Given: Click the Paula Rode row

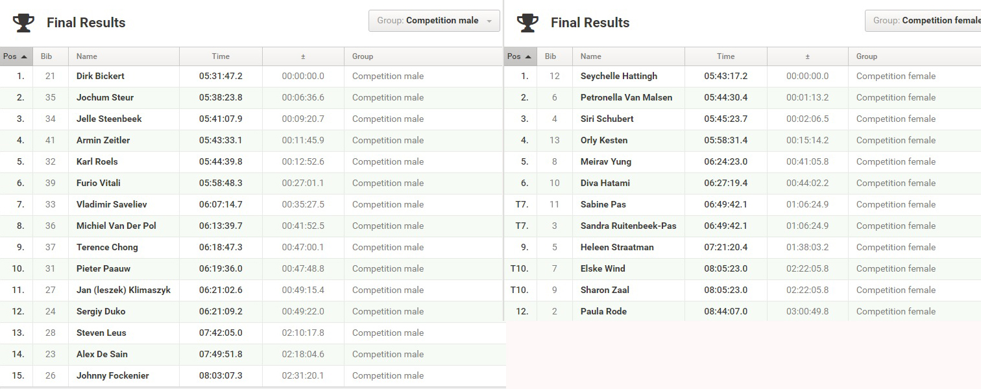Looking at the screenshot, I should click(x=742, y=311).
